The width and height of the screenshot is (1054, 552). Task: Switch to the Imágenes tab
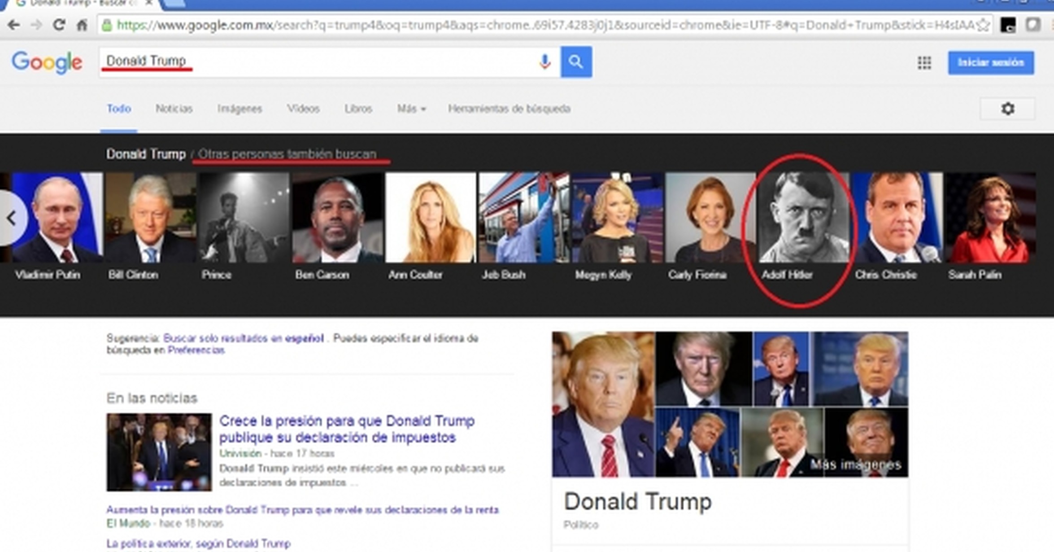coord(240,109)
